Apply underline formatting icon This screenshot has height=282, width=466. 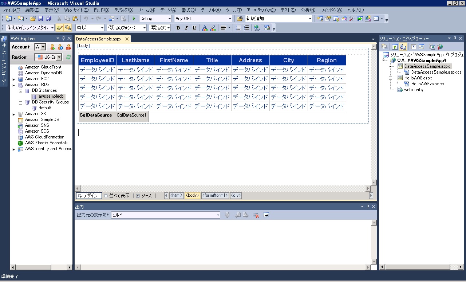coord(194,28)
